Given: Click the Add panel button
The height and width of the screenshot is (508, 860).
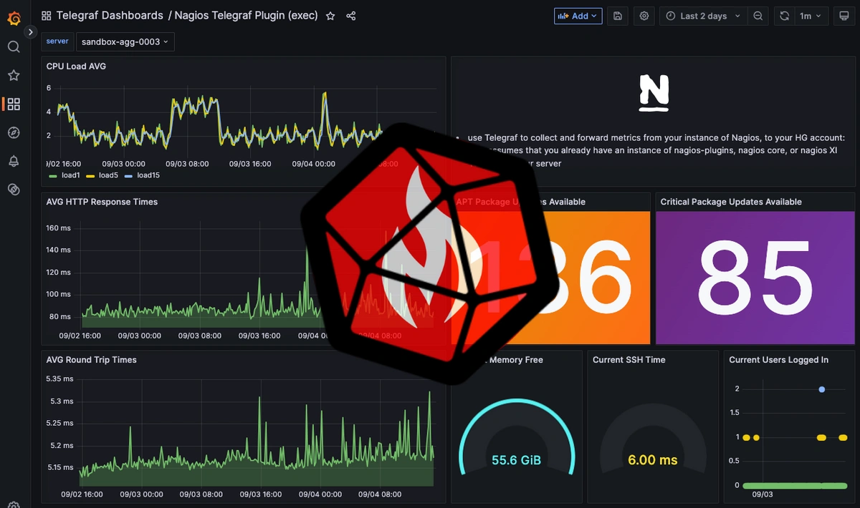Looking at the screenshot, I should point(578,16).
